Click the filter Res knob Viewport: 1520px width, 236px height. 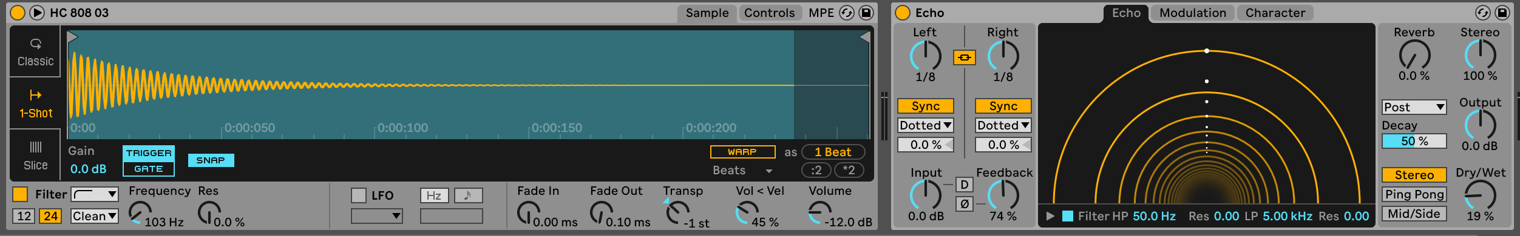pos(209,213)
